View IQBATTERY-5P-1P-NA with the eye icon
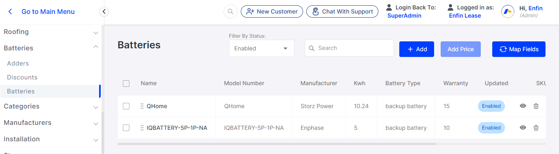The image size is (559, 154). 523,128
